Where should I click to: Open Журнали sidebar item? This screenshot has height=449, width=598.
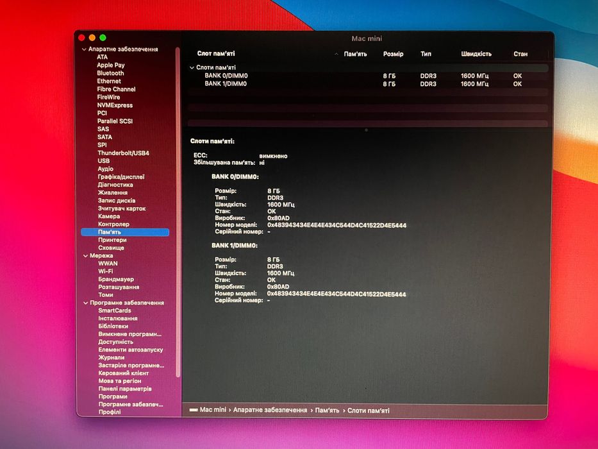tap(112, 358)
